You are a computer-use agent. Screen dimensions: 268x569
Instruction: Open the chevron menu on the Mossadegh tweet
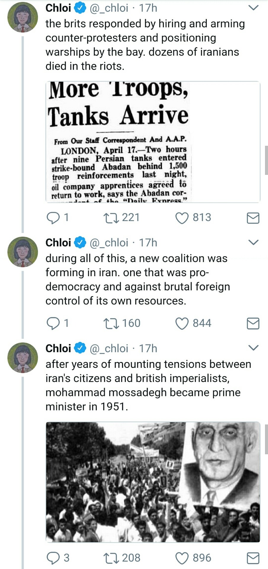click(x=253, y=348)
